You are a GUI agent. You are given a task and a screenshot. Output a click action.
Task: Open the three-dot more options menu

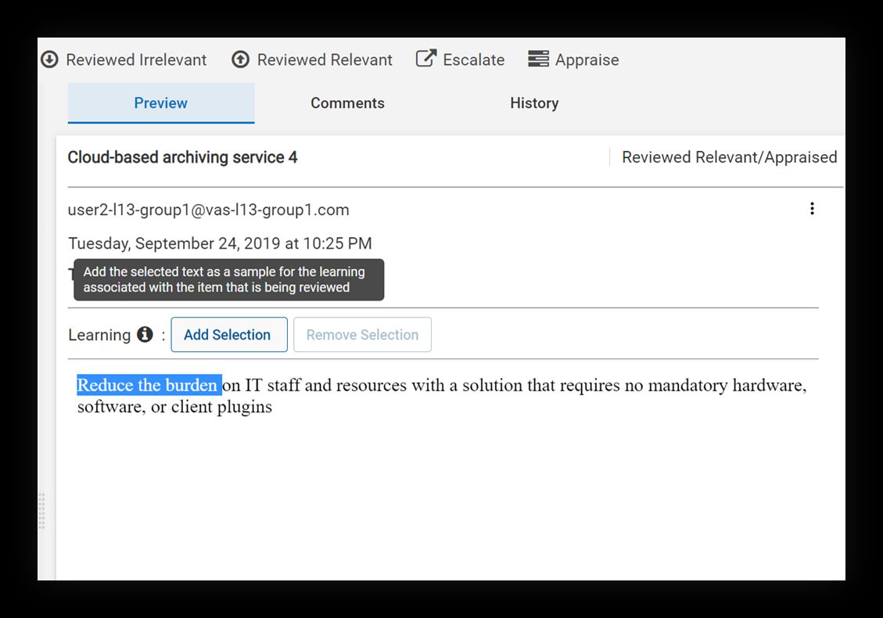pyautogui.click(x=812, y=209)
